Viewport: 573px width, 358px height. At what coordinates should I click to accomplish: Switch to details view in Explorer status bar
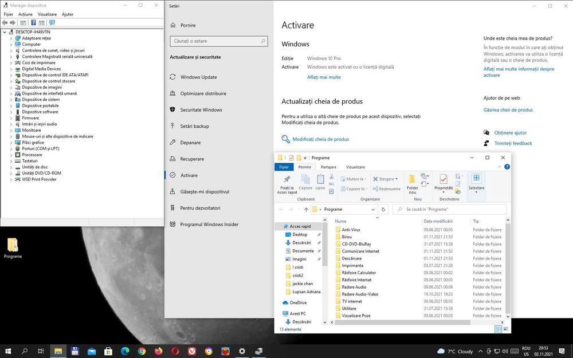coord(498,329)
